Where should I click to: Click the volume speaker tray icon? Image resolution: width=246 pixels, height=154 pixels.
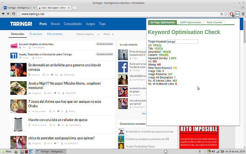(x=213, y=151)
